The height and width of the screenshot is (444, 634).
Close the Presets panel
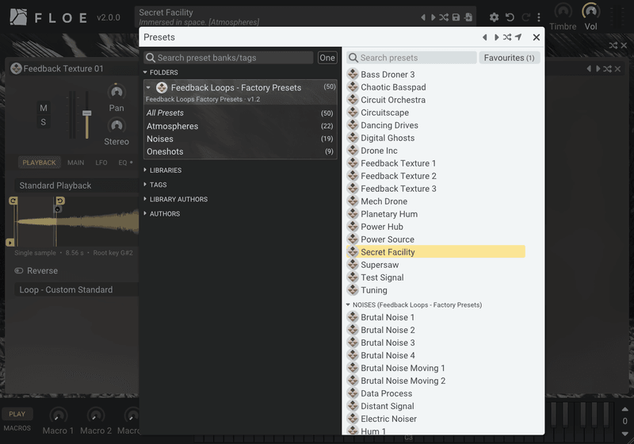pyautogui.click(x=537, y=37)
